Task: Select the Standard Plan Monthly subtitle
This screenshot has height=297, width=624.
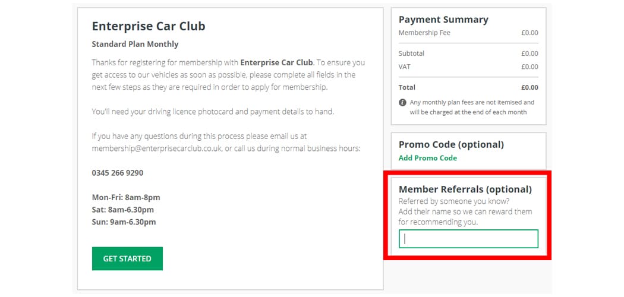Action: click(135, 44)
